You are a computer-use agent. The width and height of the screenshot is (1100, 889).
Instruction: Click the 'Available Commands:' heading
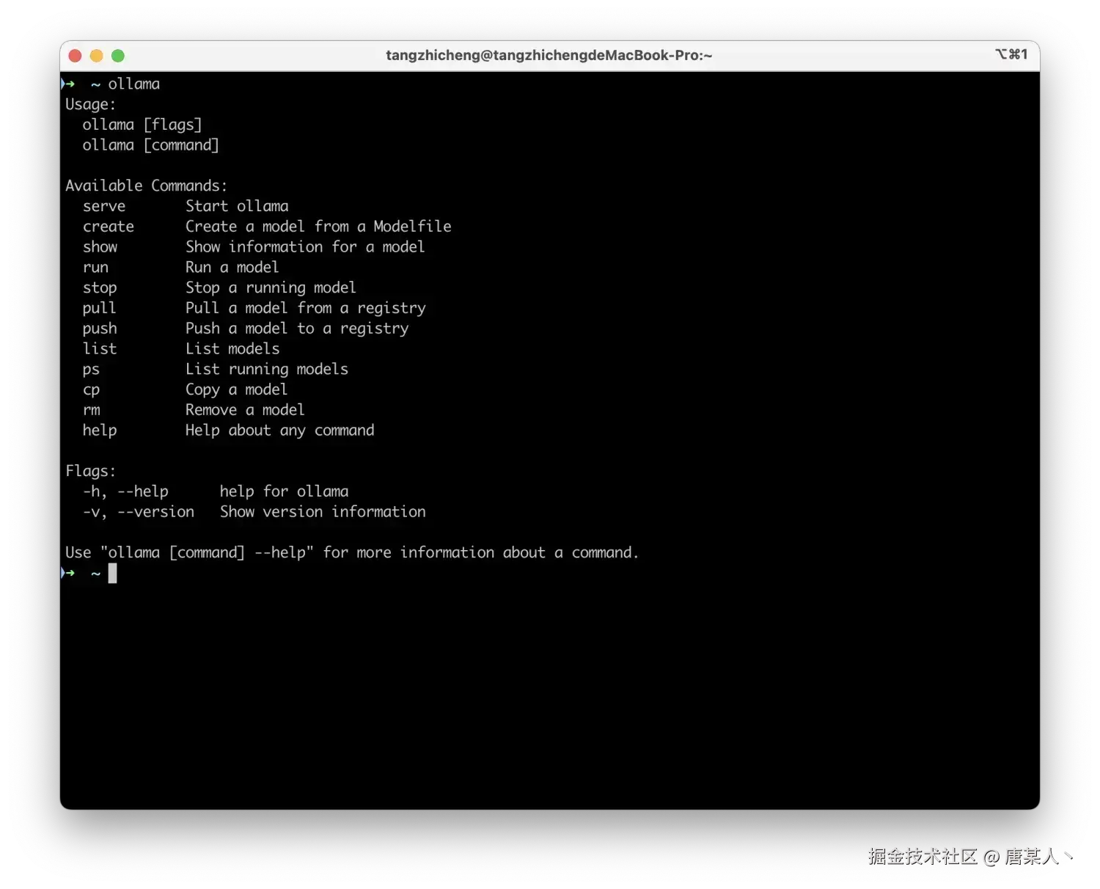147,186
